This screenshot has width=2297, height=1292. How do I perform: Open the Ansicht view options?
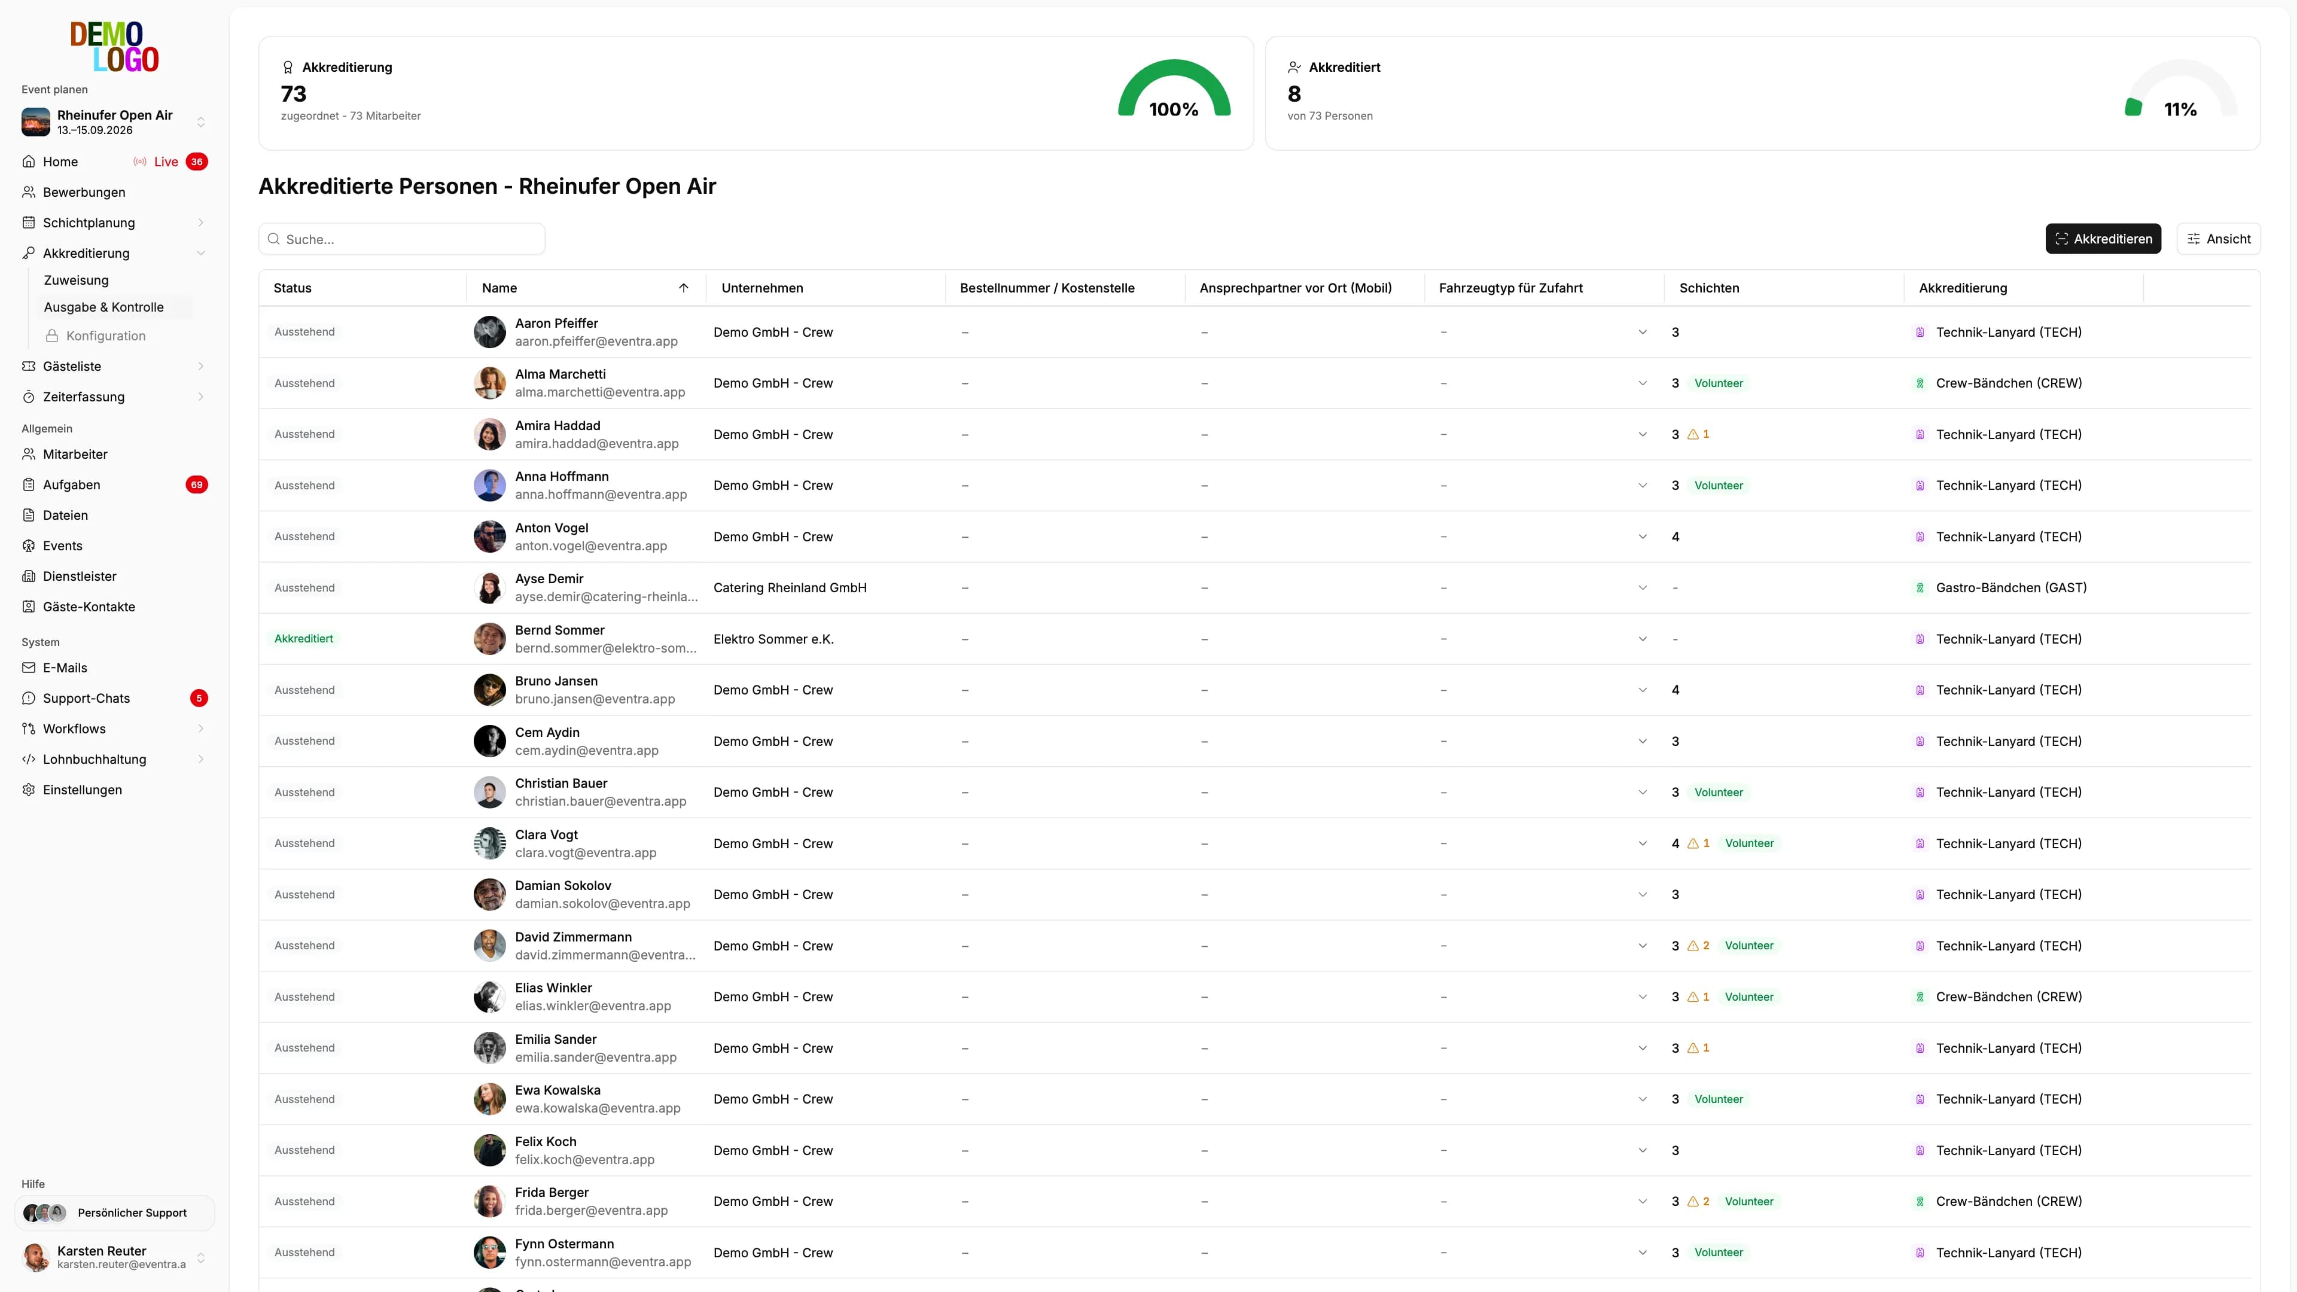point(2219,239)
